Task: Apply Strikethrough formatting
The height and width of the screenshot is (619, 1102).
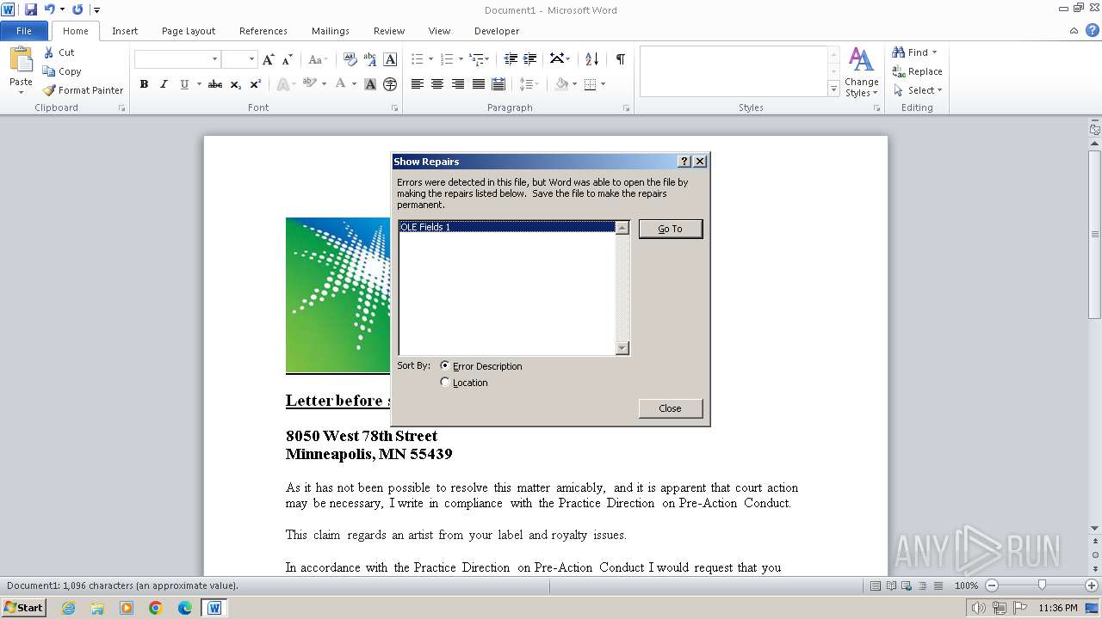Action: pyautogui.click(x=215, y=84)
